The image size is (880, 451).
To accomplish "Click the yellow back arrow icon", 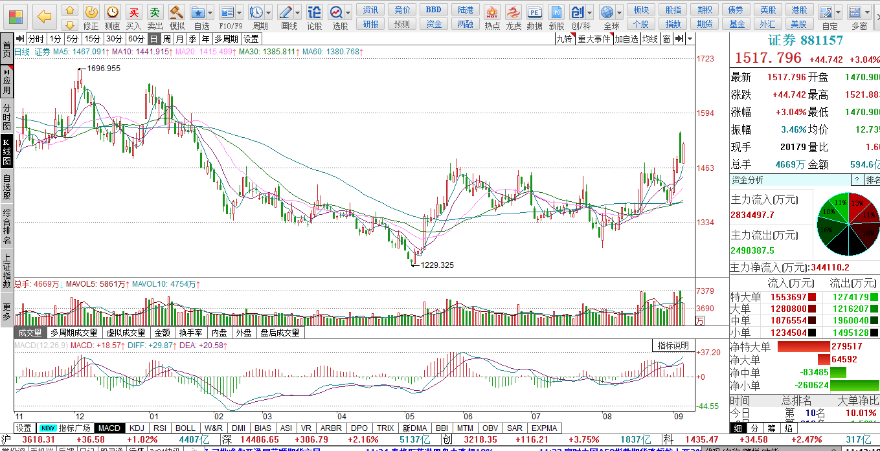I will coord(44,16).
